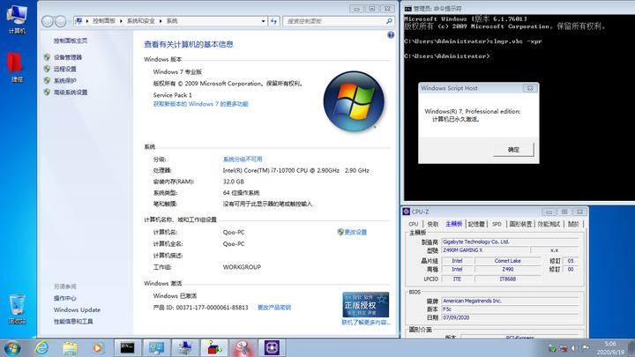Click the BIOS date 07/09/2020 field
The height and width of the screenshot is (357, 635).
[510, 317]
